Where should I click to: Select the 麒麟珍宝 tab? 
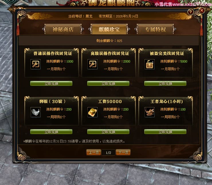tap(109, 29)
